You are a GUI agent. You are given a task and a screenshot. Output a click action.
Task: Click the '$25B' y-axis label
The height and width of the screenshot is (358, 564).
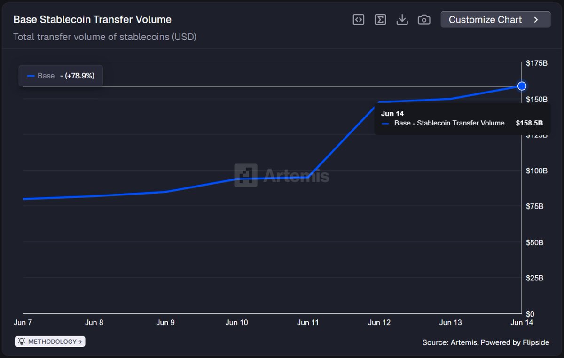tap(535, 278)
